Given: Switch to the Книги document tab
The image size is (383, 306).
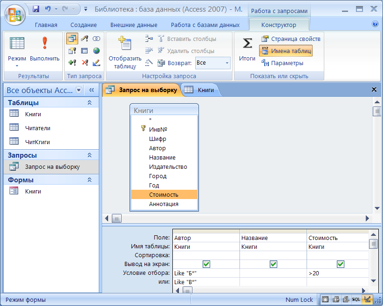Looking at the screenshot, I should 201,90.
